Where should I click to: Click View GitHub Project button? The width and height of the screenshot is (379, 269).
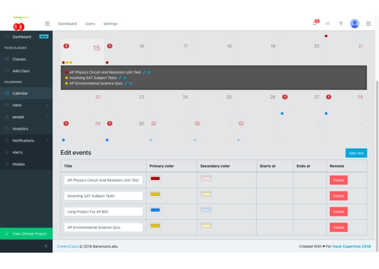[26, 234]
